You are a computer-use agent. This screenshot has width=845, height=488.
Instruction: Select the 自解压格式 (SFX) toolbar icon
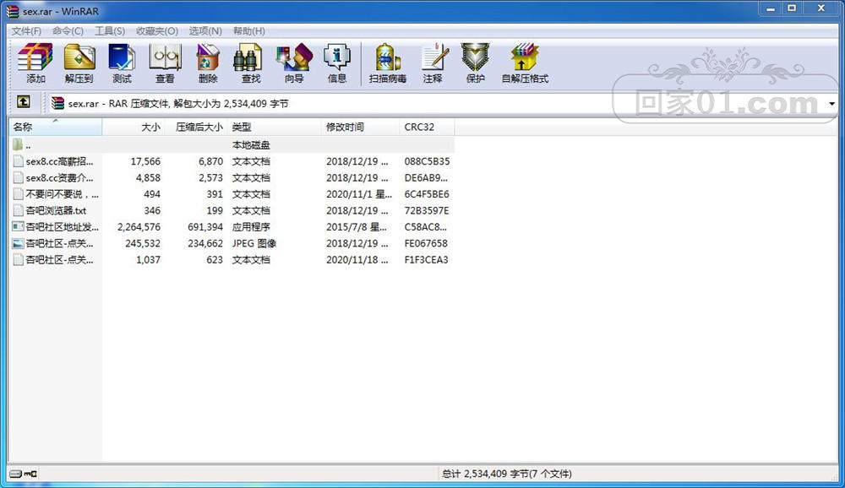[x=525, y=57]
